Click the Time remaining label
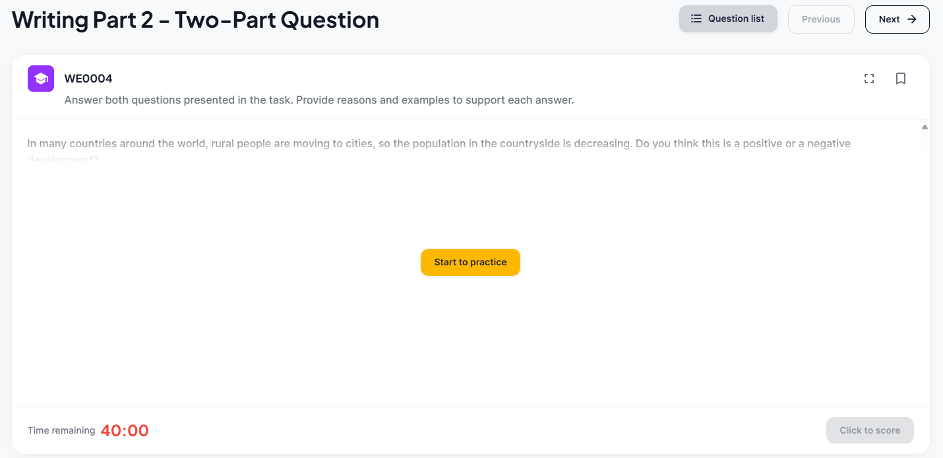 (61, 430)
